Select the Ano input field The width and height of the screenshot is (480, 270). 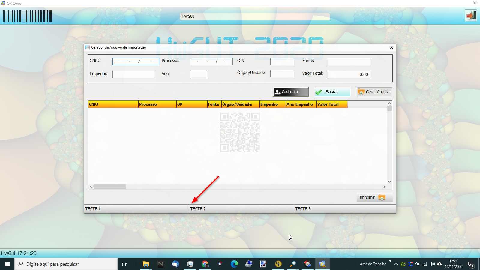tap(199, 74)
